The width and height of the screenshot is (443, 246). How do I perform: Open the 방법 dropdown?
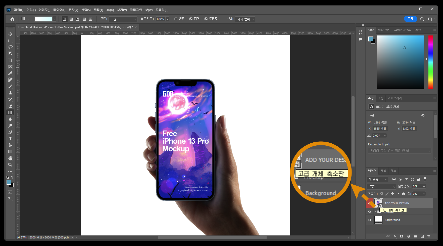tap(245, 19)
